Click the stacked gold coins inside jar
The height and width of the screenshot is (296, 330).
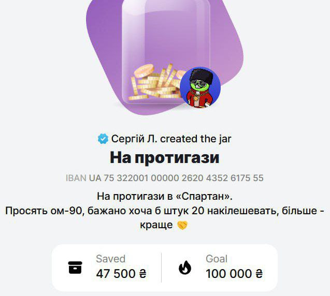(157, 82)
